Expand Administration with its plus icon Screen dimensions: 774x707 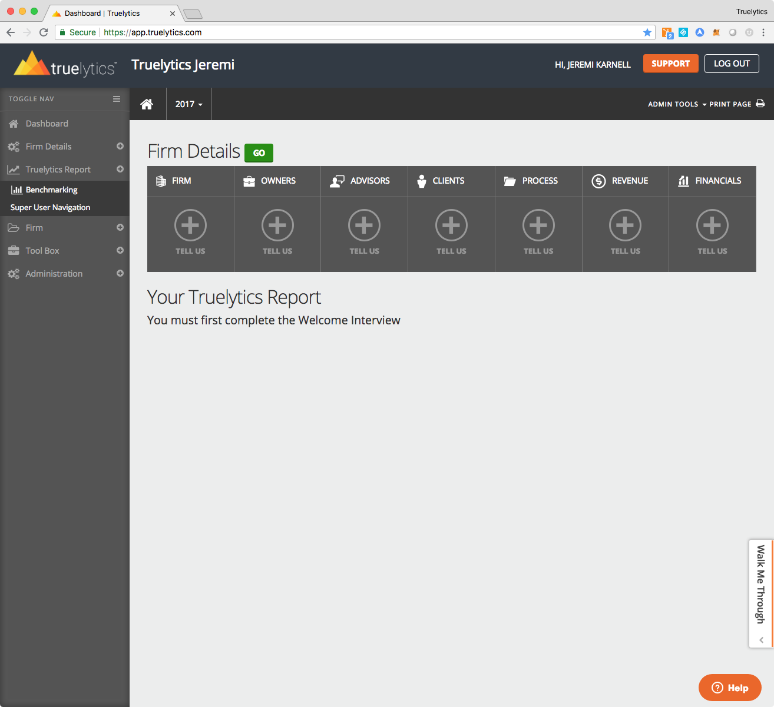120,273
